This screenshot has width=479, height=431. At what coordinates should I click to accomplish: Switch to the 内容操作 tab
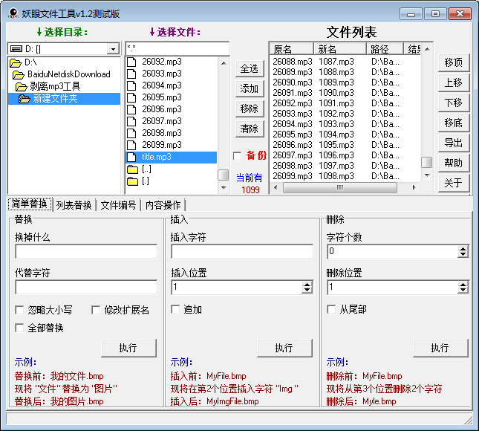163,205
